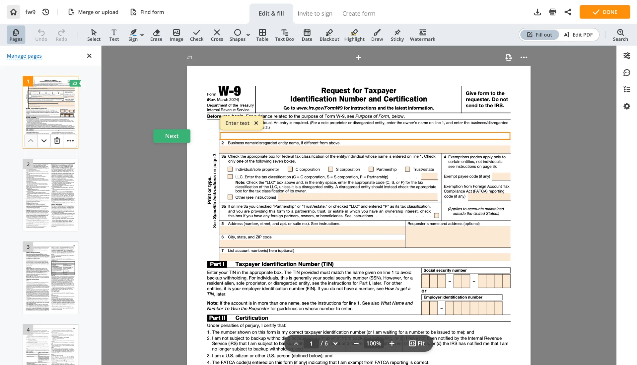Redo the last action

click(61, 35)
